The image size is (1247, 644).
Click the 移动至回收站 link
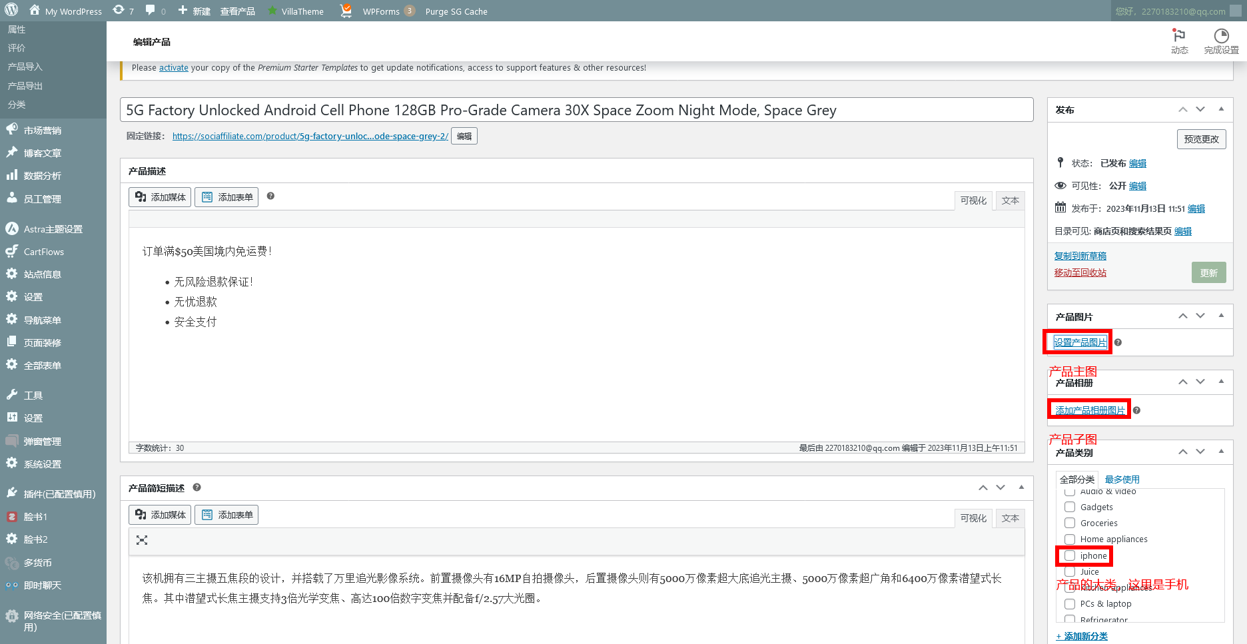pos(1080,272)
